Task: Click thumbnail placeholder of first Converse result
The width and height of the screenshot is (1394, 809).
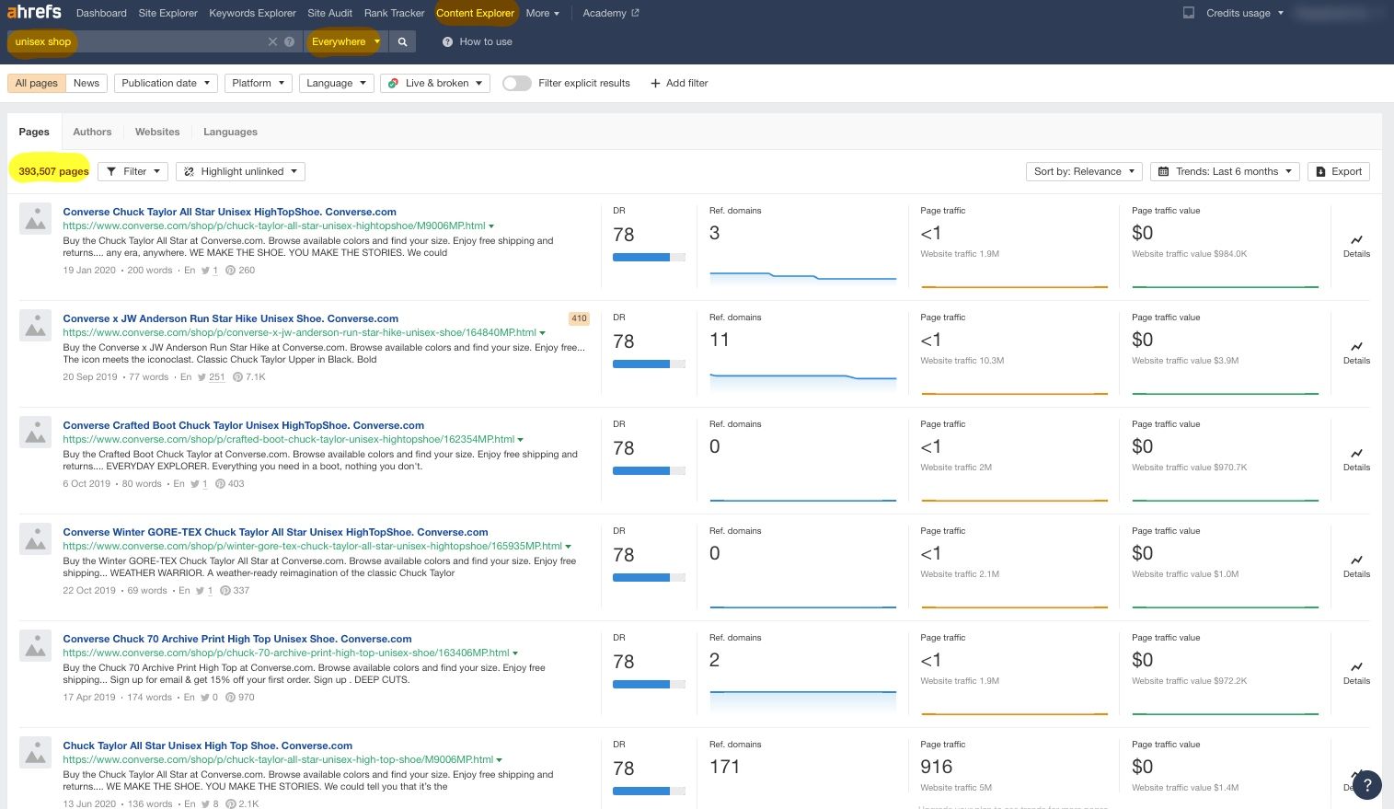Action: 36,219
